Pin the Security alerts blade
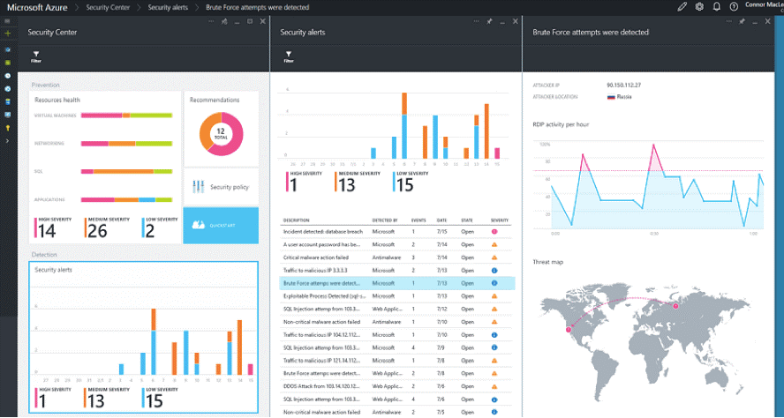The image size is (784, 418). (x=489, y=21)
